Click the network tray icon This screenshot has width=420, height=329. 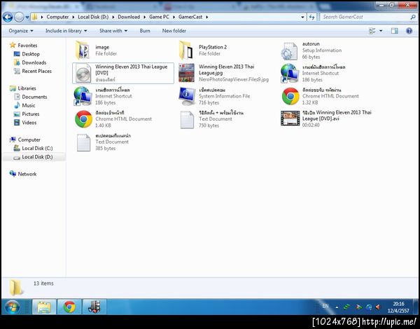tap(369, 307)
